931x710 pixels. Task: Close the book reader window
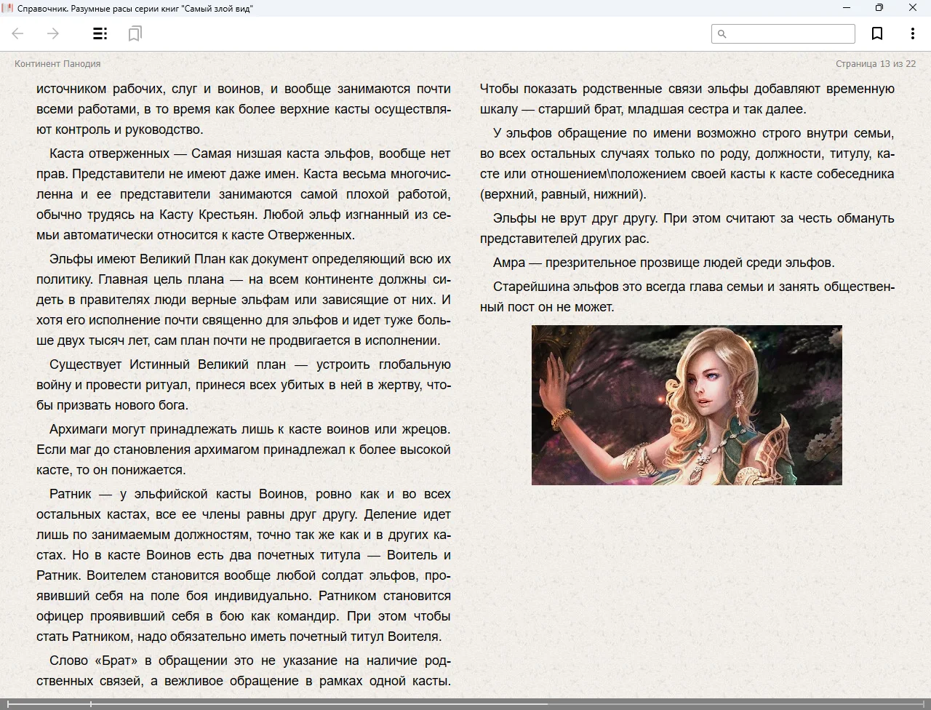point(913,8)
